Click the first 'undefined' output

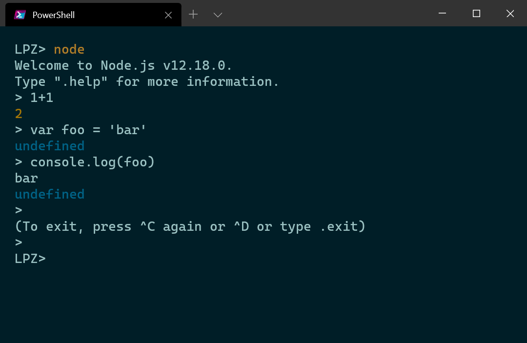click(49, 146)
